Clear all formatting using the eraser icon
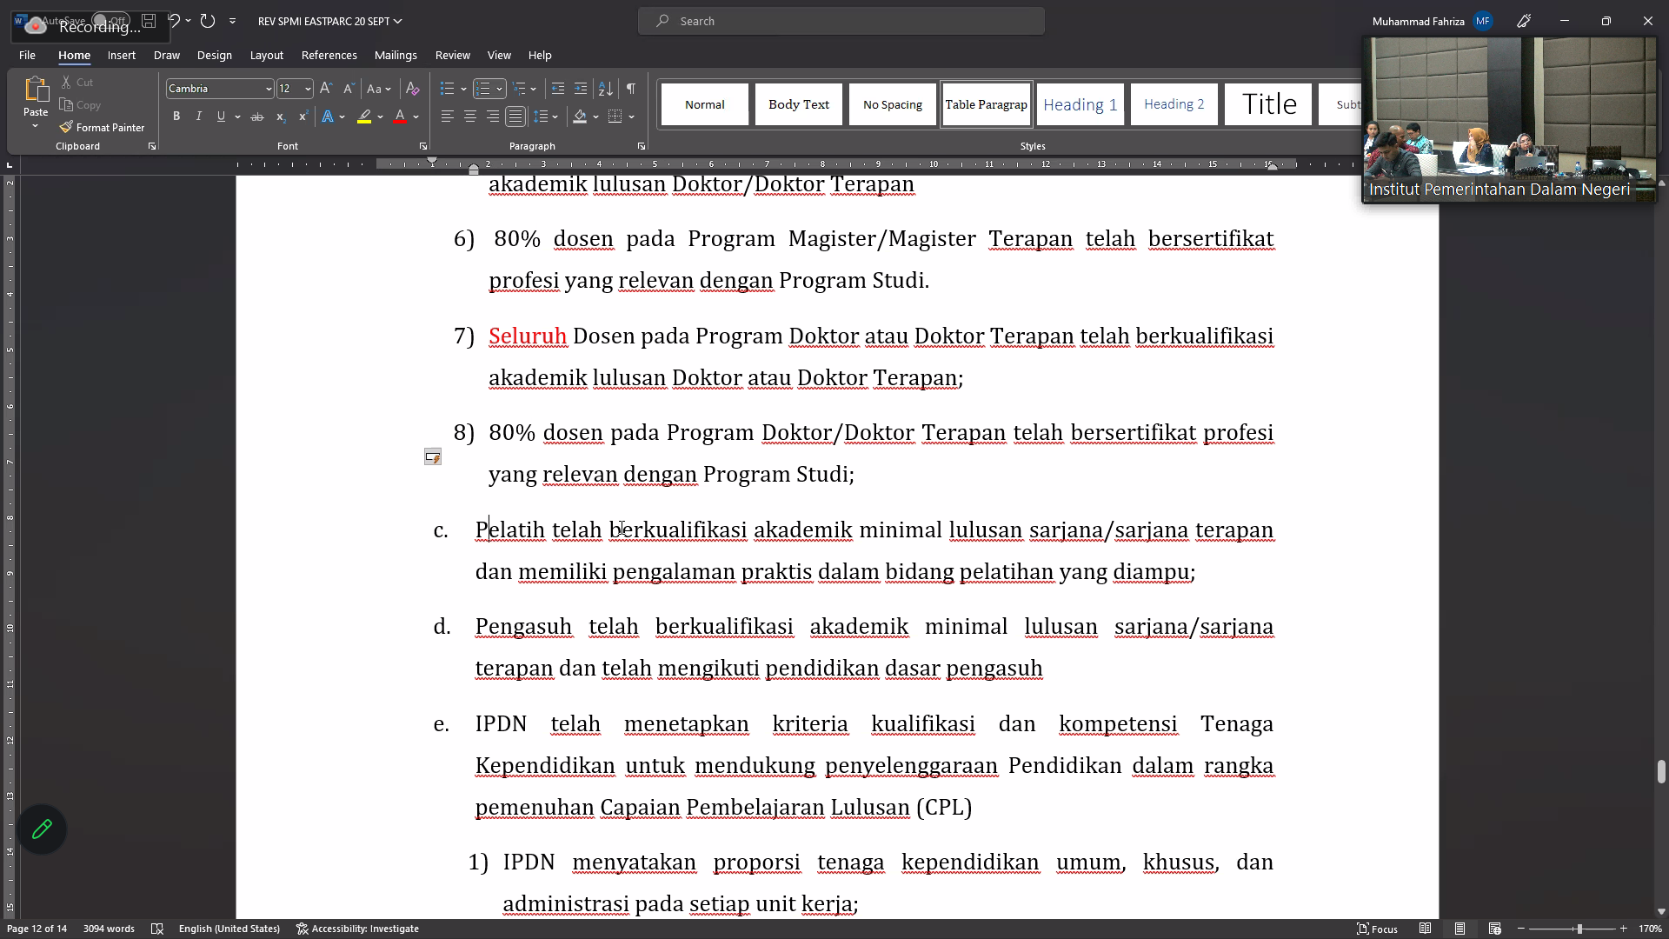Screen dimensions: 1669x939 click(x=413, y=89)
